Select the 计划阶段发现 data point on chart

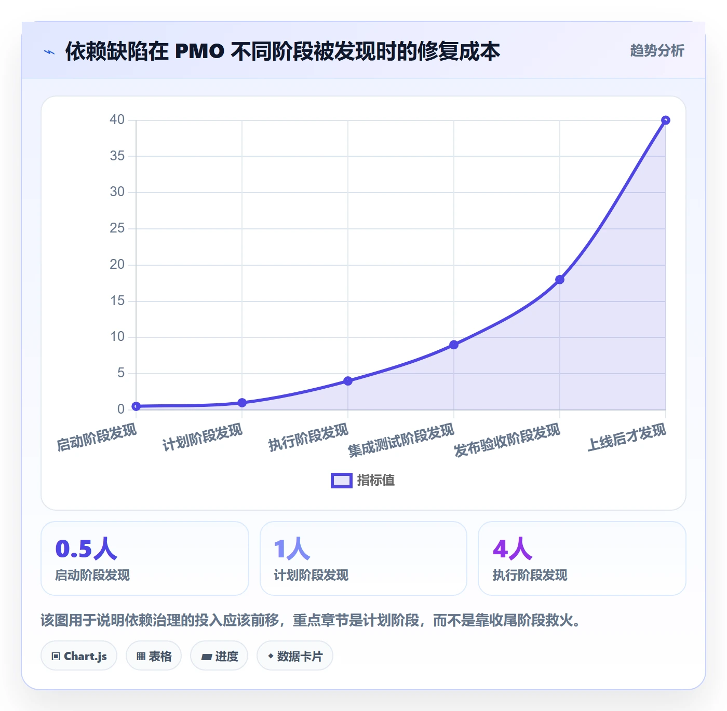242,403
